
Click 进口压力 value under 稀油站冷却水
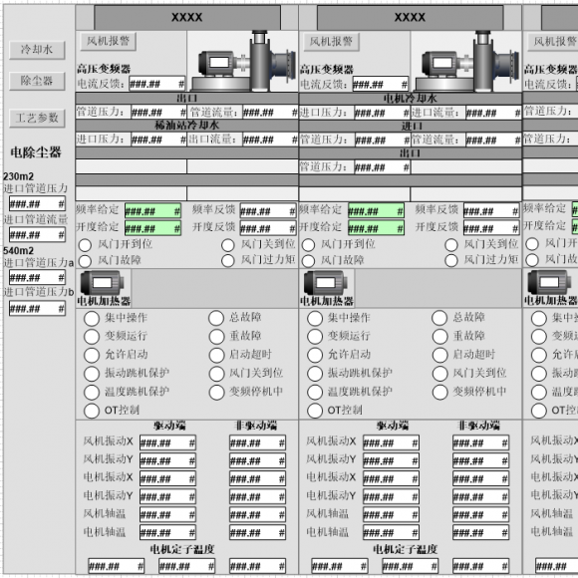[158, 140]
